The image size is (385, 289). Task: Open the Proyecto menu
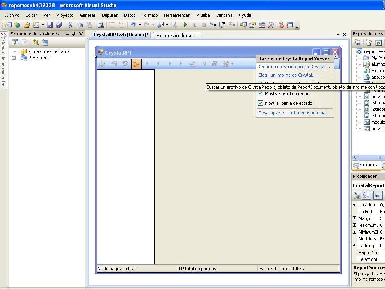[65, 15]
